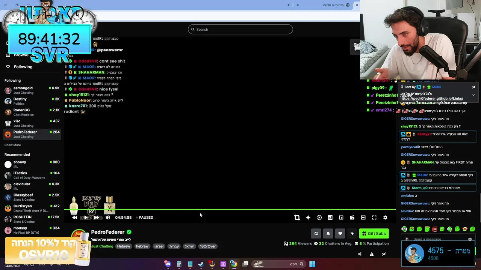The image size is (481, 270).
Task: Open Curtisryan in Recommended channels
Action: tap(32, 208)
